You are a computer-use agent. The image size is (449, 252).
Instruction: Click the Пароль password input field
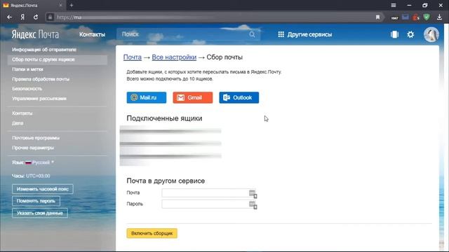209,204
